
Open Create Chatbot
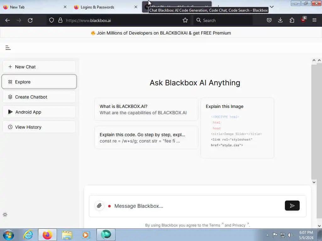39,97
